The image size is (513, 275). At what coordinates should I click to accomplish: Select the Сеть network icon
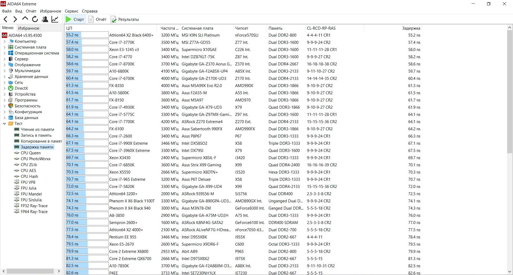11,82
